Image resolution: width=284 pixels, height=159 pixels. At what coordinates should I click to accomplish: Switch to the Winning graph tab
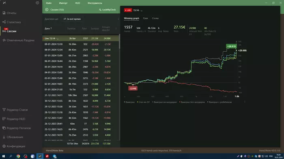pos(131,18)
